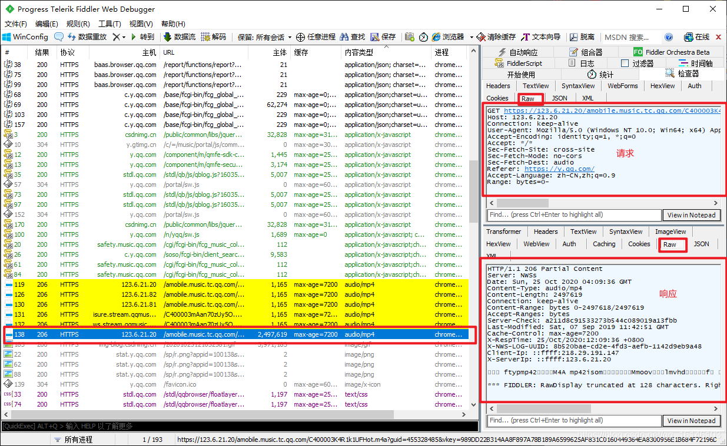Click the 在线 (Online) status icon

tap(689, 36)
